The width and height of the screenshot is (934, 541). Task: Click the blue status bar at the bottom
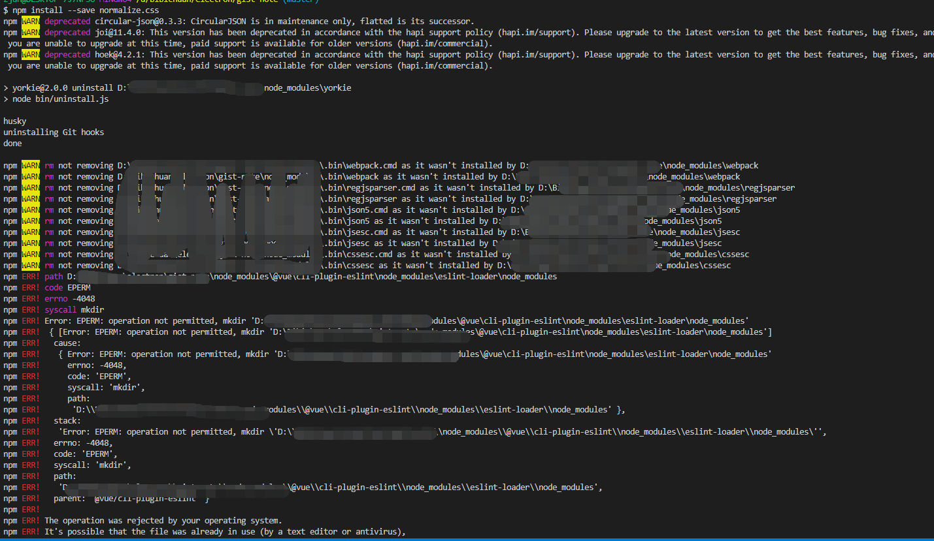(467, 539)
